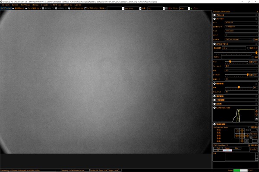Click the 自動 button next to gain slider
This screenshot has height=172, width=259.
pos(251,62)
